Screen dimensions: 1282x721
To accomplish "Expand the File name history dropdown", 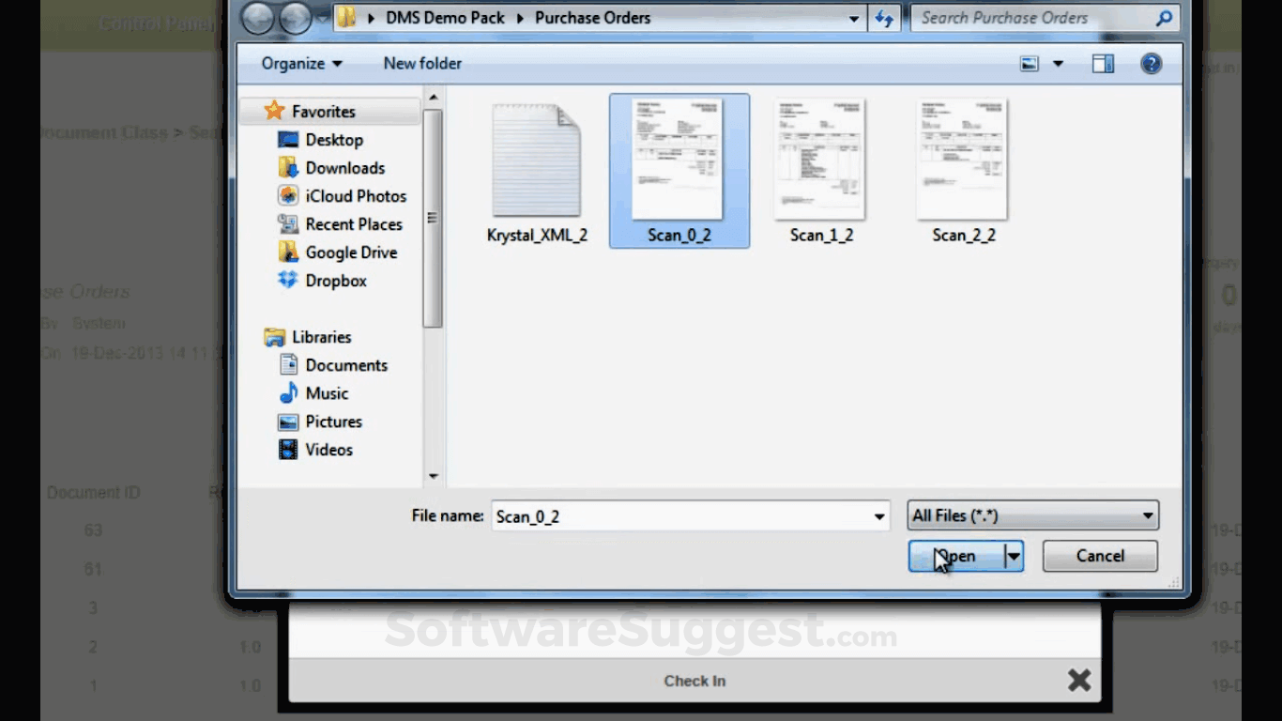I will pyautogui.click(x=879, y=516).
